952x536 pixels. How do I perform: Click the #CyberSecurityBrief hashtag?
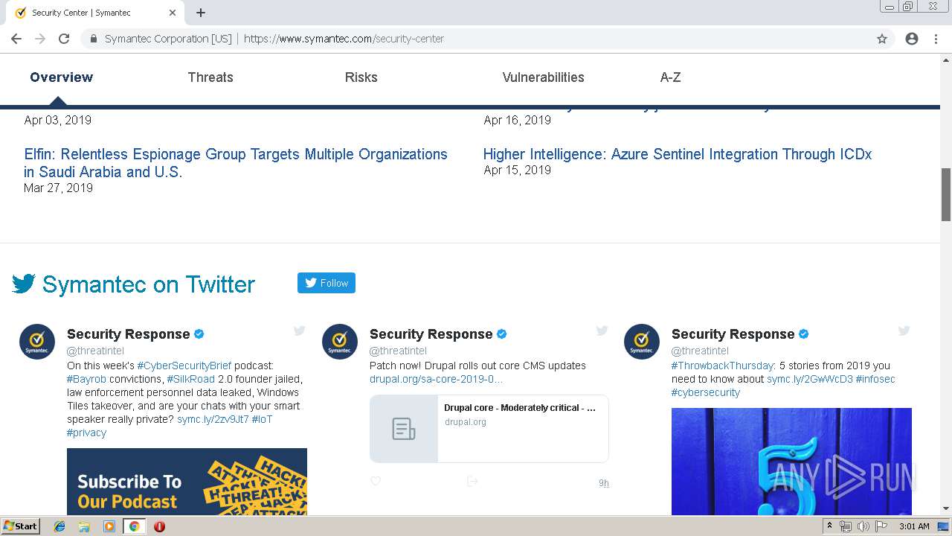[x=184, y=366]
